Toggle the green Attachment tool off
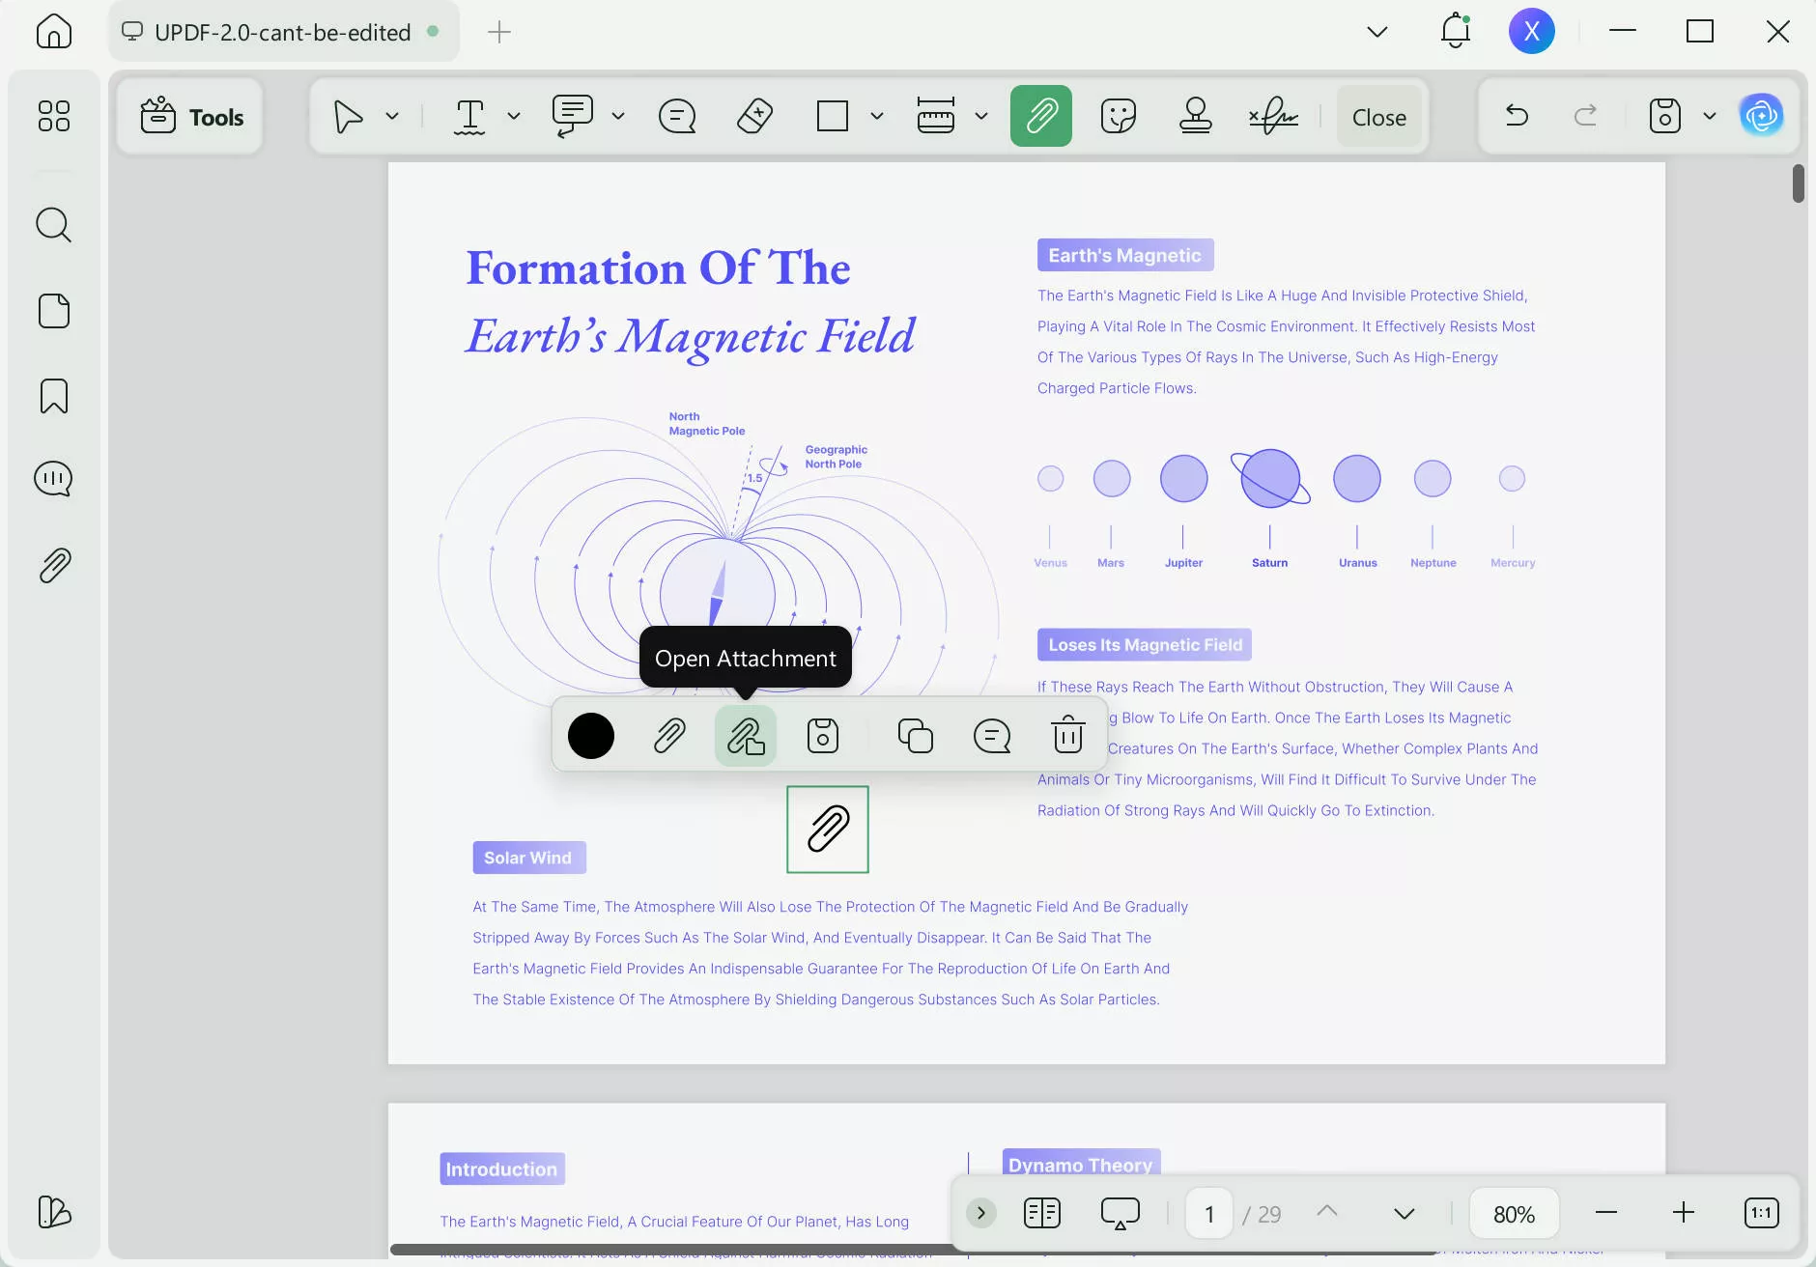 1040,117
